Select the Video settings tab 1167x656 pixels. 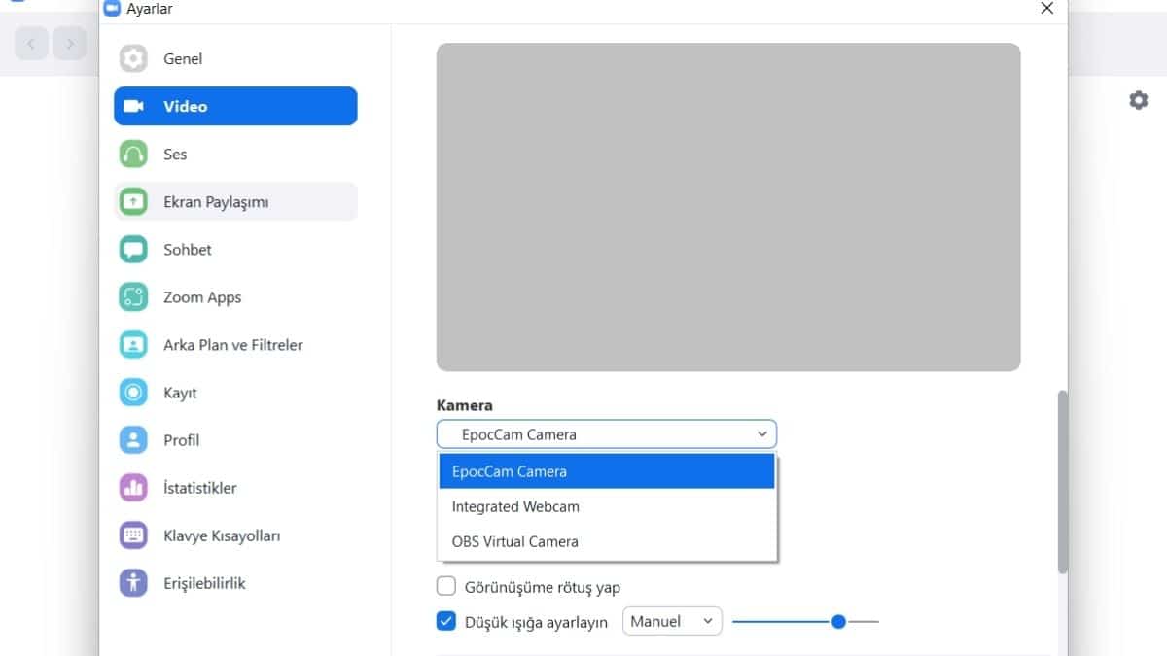(235, 106)
